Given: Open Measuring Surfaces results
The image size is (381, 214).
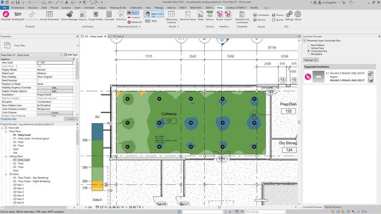Looking at the screenshot, I should (x=171, y=17).
